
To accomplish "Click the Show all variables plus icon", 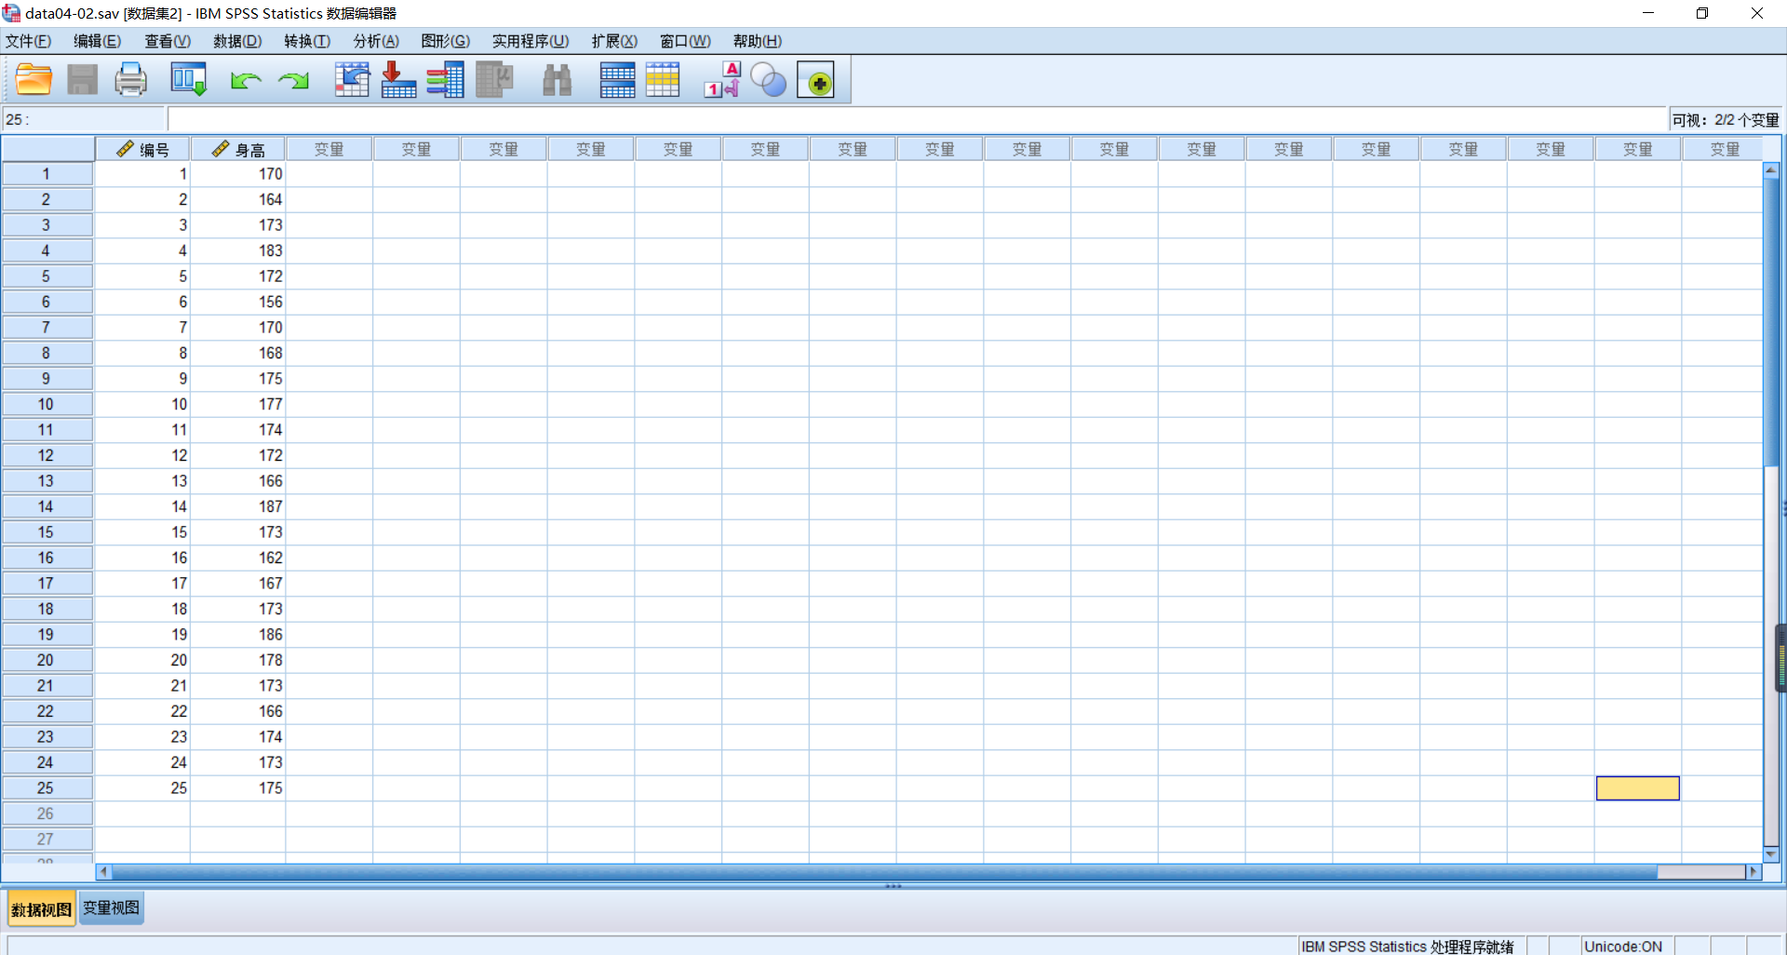I will click(816, 81).
